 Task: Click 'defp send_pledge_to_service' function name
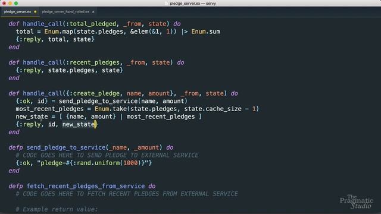[66, 147]
